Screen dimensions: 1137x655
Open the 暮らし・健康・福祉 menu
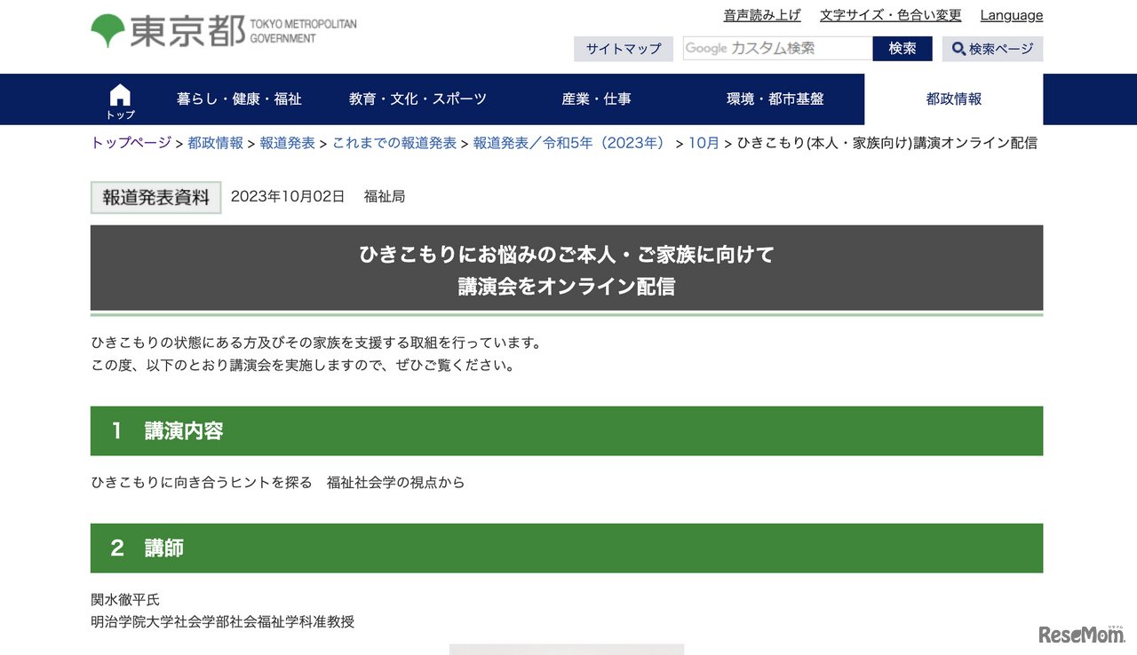click(239, 99)
